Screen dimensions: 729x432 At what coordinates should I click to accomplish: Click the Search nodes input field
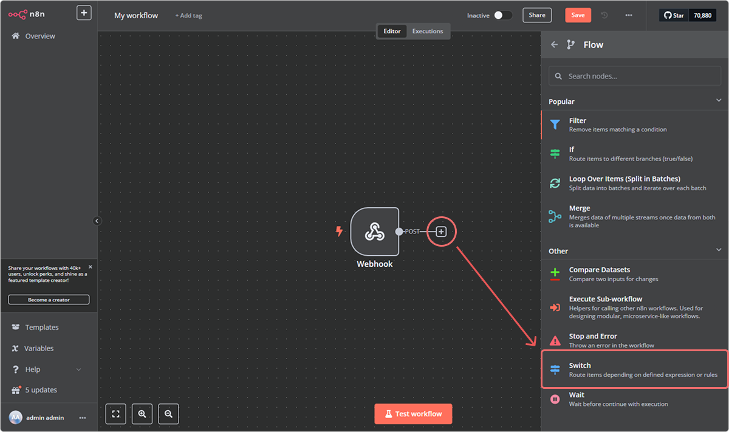[x=635, y=76]
